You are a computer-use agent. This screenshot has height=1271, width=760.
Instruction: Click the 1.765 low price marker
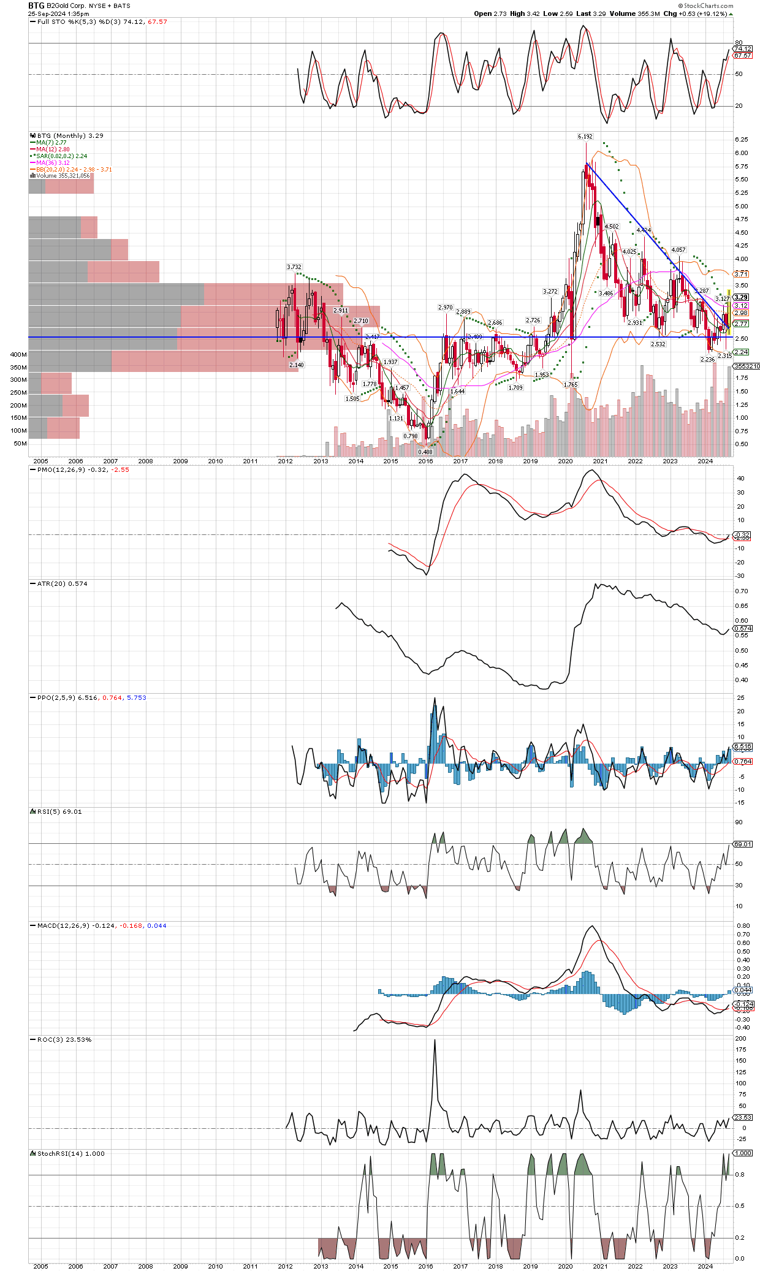point(571,385)
